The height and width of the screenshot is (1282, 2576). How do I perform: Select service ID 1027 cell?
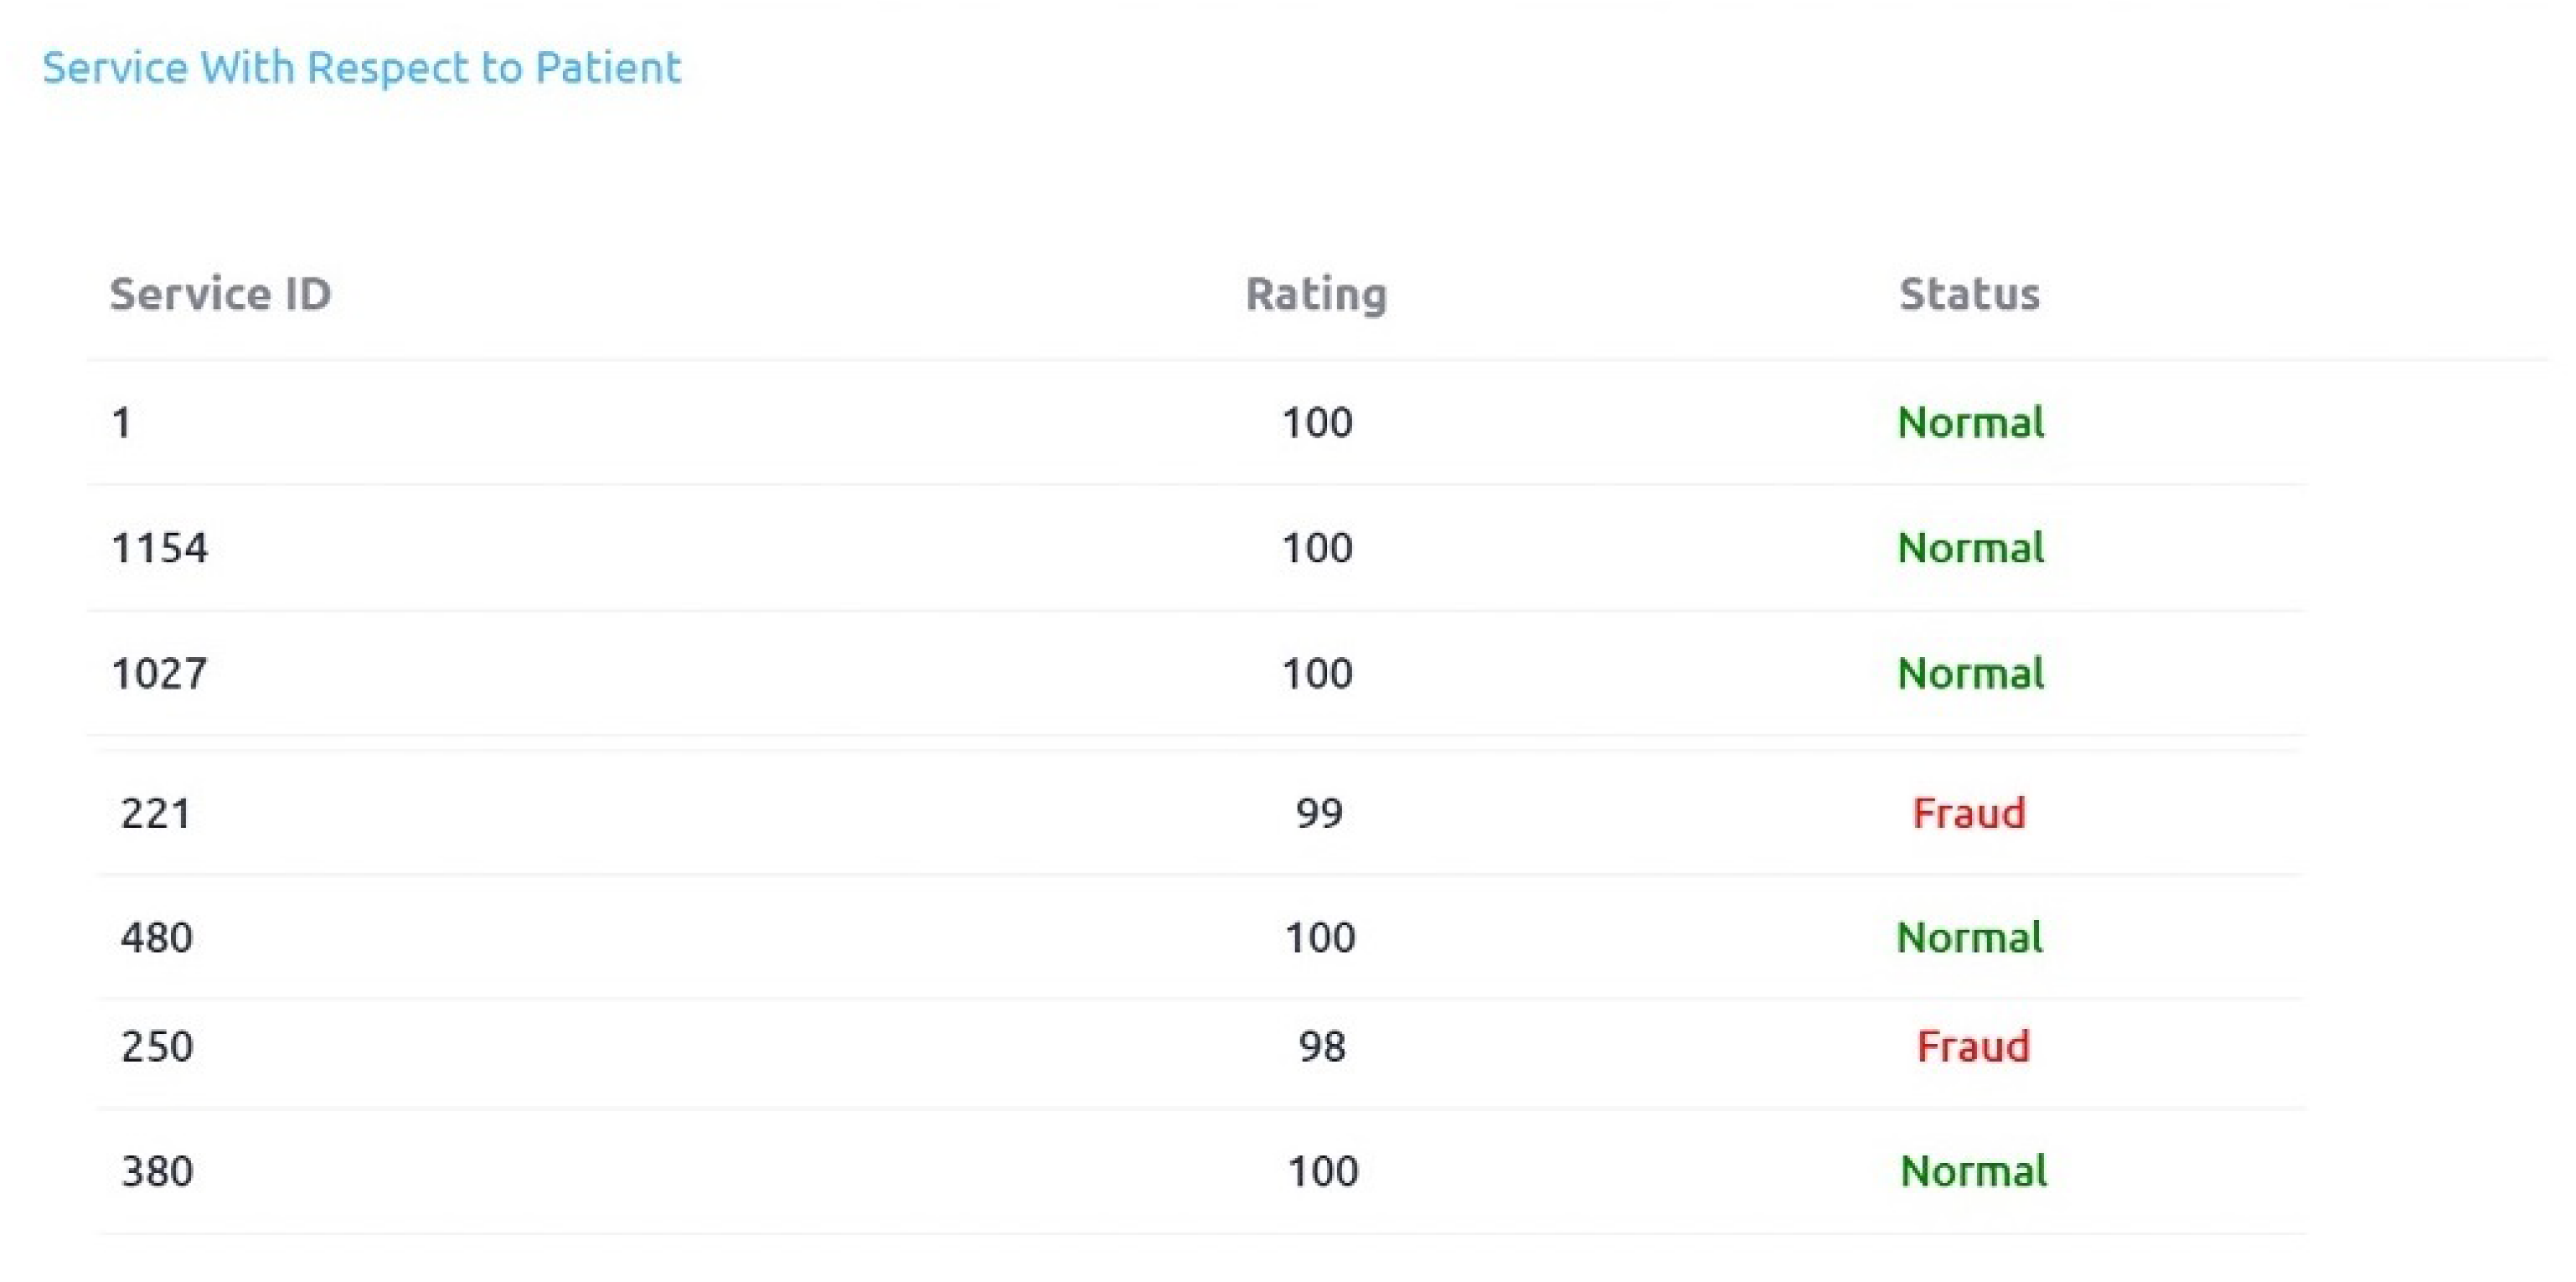click(x=160, y=674)
